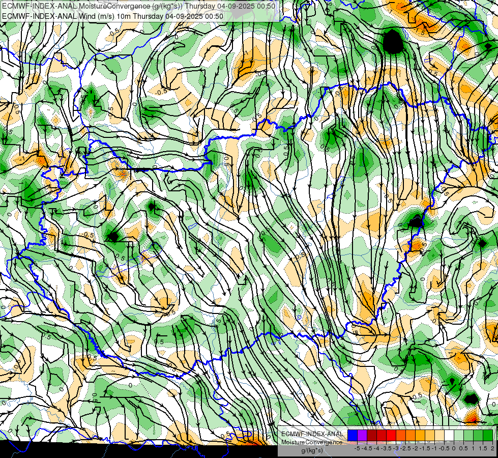Image resolution: width=498 pixels, height=458 pixels.
Task: Select the purple legend swatch (-5 to -4.5)
Action: (x=362, y=436)
